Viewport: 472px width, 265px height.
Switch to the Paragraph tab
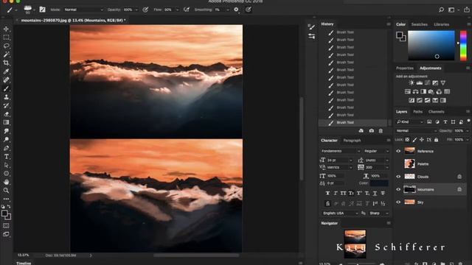tap(352, 141)
